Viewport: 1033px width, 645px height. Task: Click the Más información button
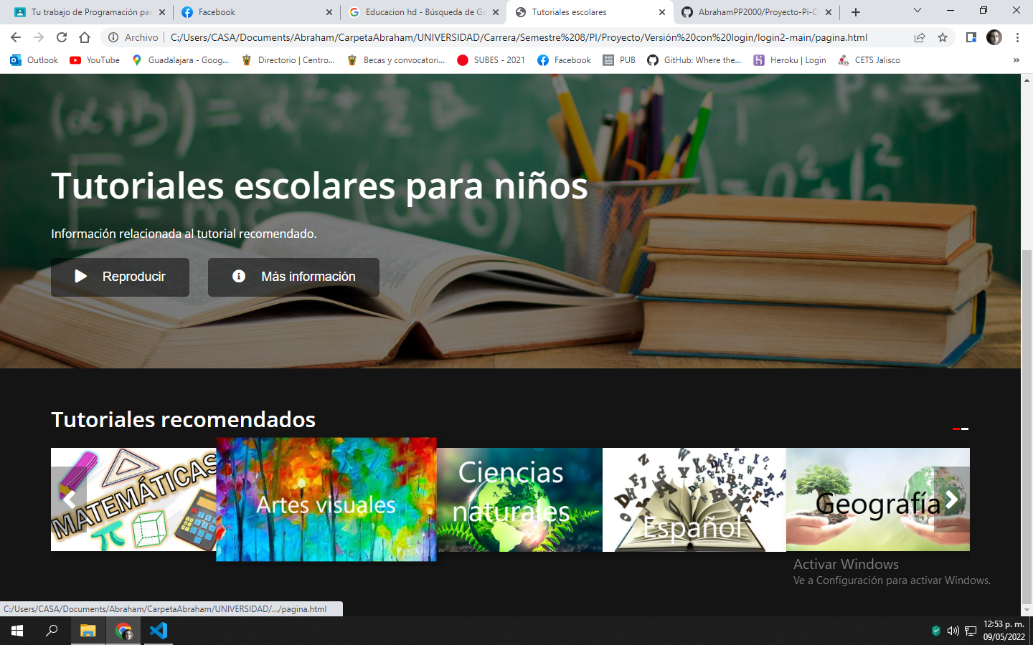pyautogui.click(x=293, y=277)
